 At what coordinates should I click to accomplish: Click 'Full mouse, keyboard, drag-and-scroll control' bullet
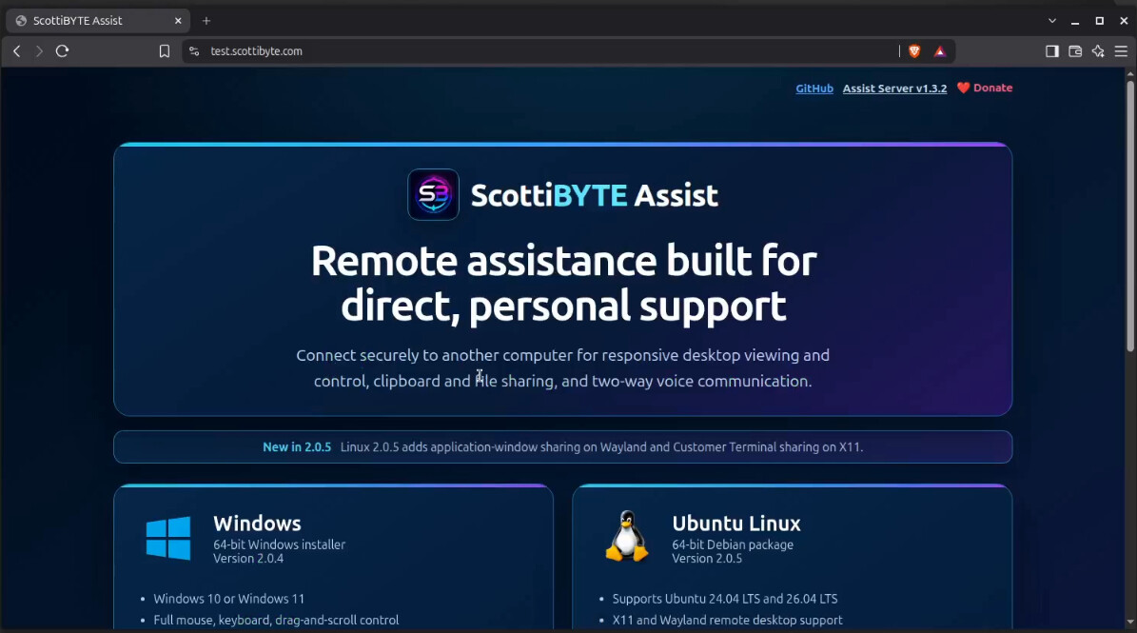276,621
